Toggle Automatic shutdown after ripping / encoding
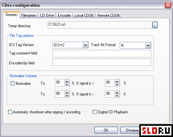The height and width of the screenshot is (137, 173). [x=10, y=112]
